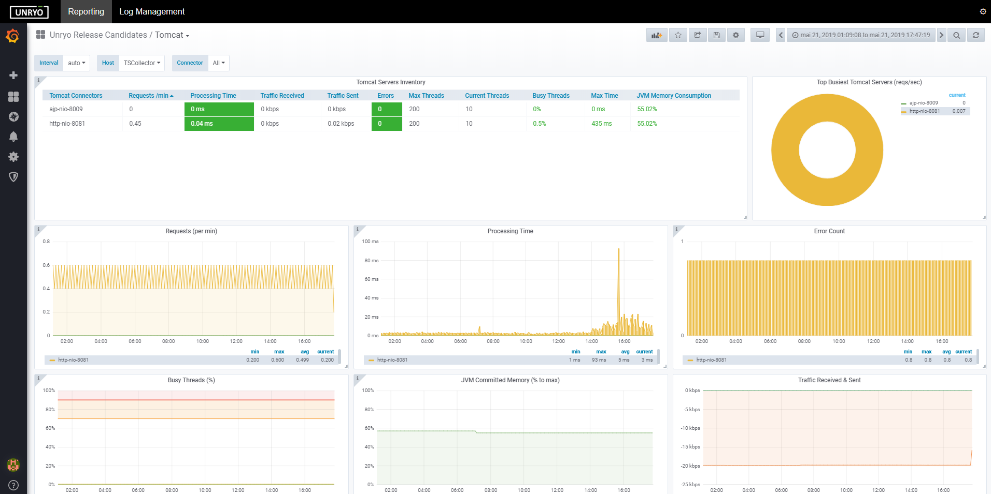
Task: Save the dashboard with disk icon
Action: (x=717, y=35)
